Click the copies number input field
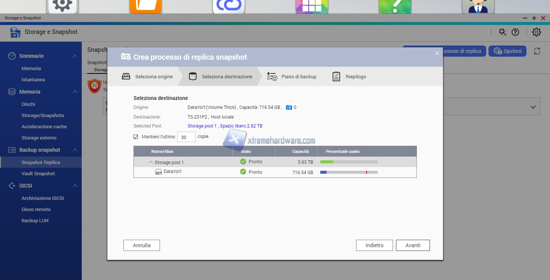 click(x=186, y=137)
